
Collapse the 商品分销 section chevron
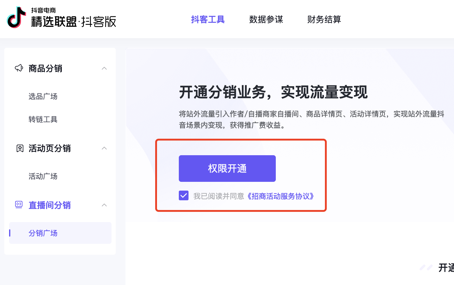[104, 68]
